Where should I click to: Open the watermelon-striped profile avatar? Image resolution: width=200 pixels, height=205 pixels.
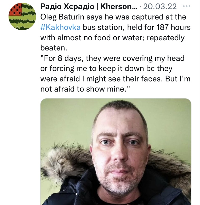[22, 16]
